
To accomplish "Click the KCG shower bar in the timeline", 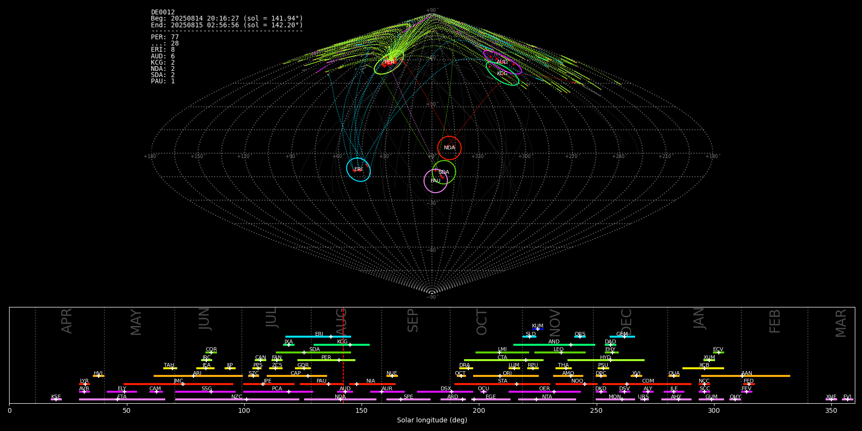I will [x=341, y=344].
